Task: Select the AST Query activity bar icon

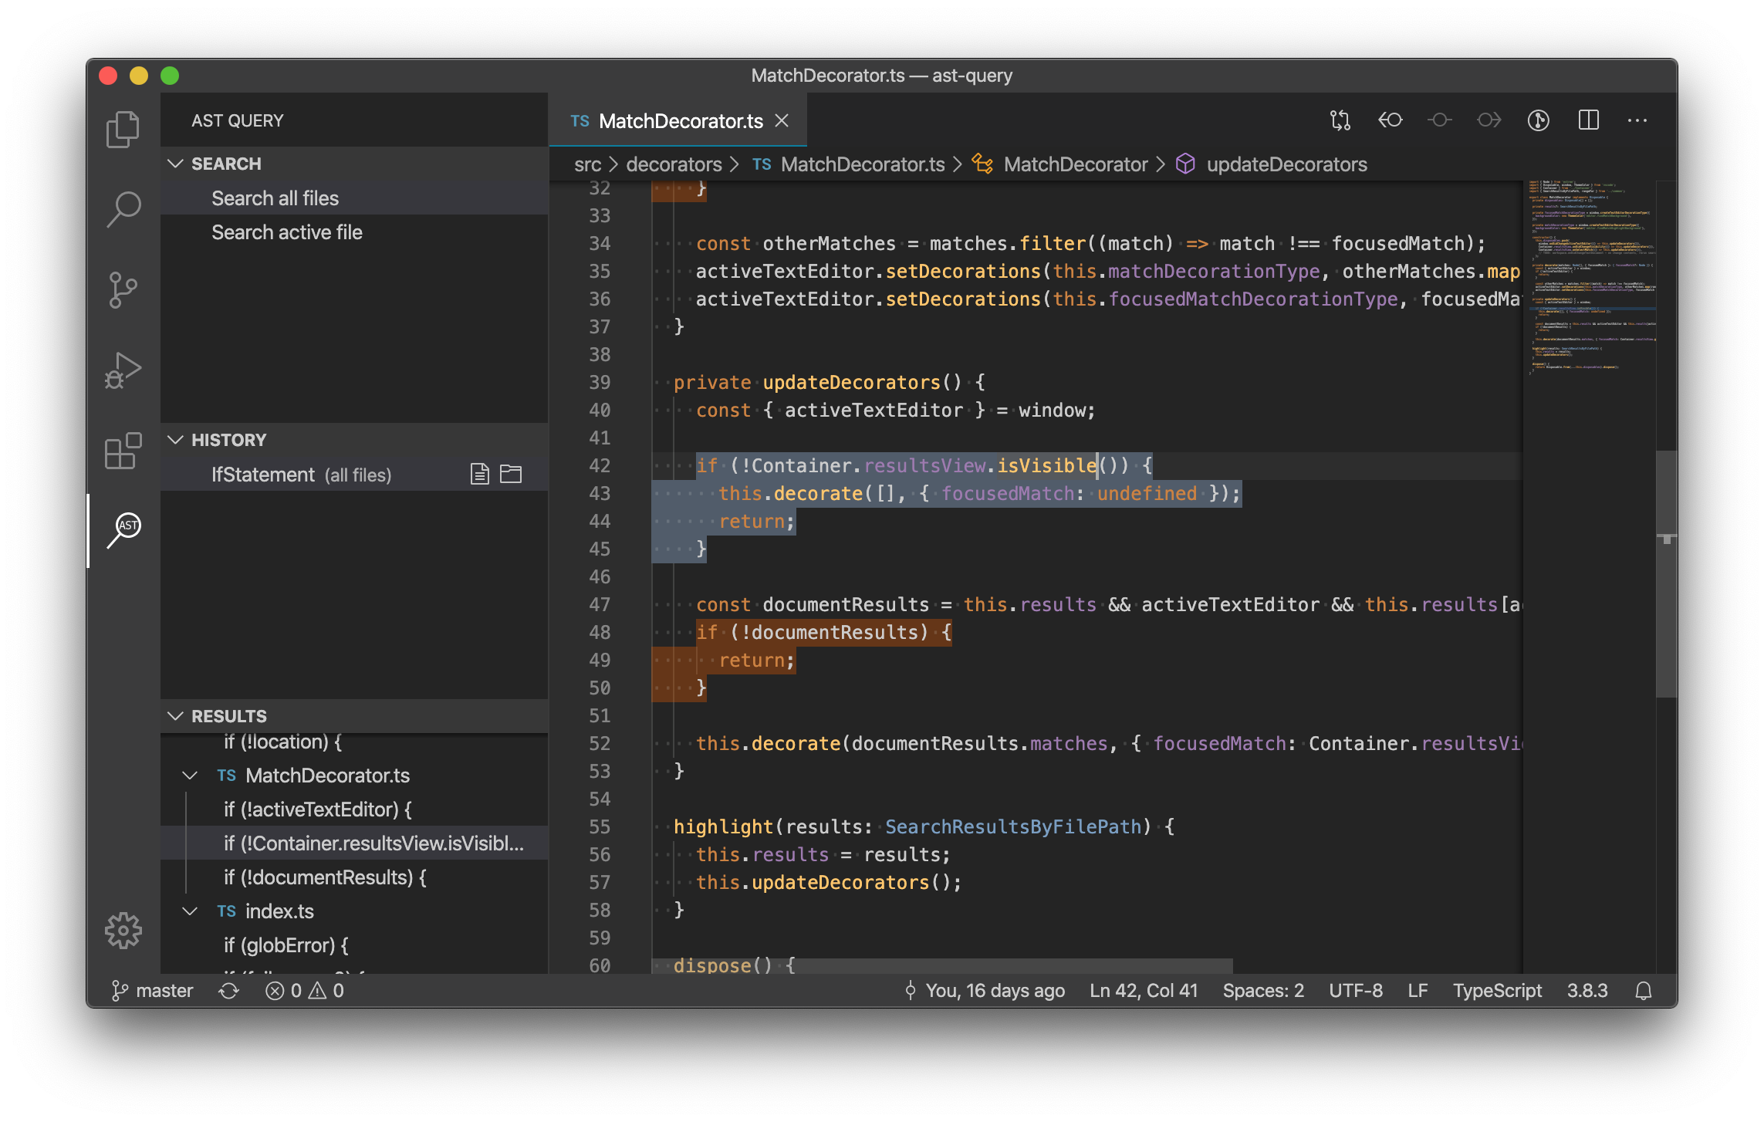Action: (x=123, y=529)
